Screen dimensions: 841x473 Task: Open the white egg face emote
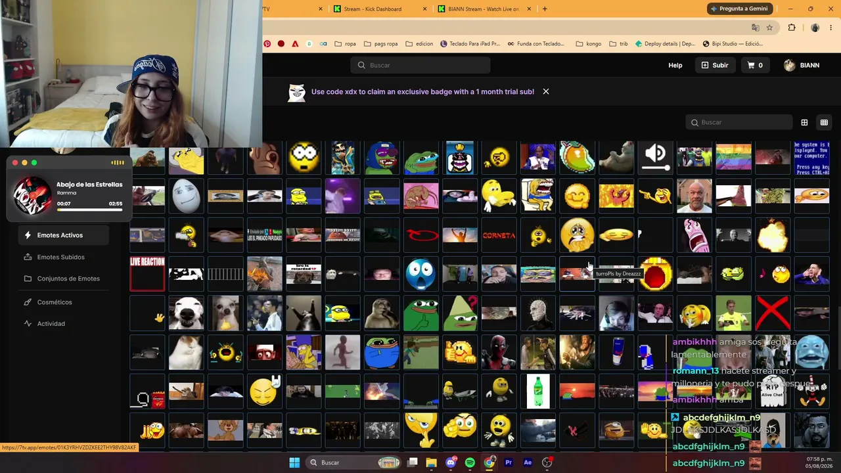(x=186, y=196)
